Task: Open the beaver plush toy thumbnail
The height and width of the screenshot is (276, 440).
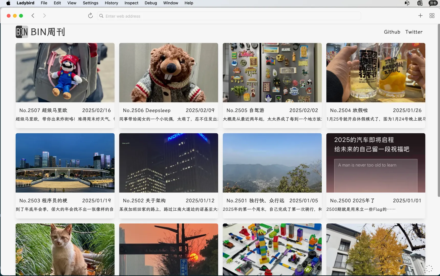Action: tap(169, 73)
